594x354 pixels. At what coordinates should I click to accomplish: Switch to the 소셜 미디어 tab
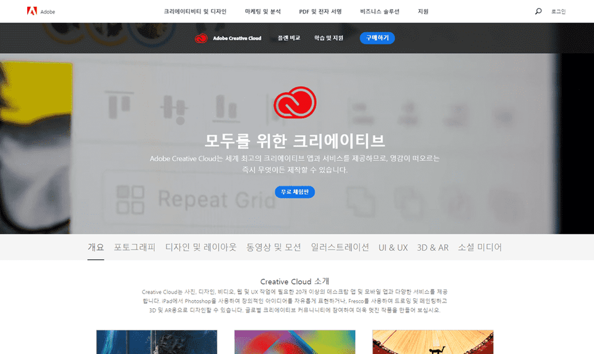tap(480, 247)
